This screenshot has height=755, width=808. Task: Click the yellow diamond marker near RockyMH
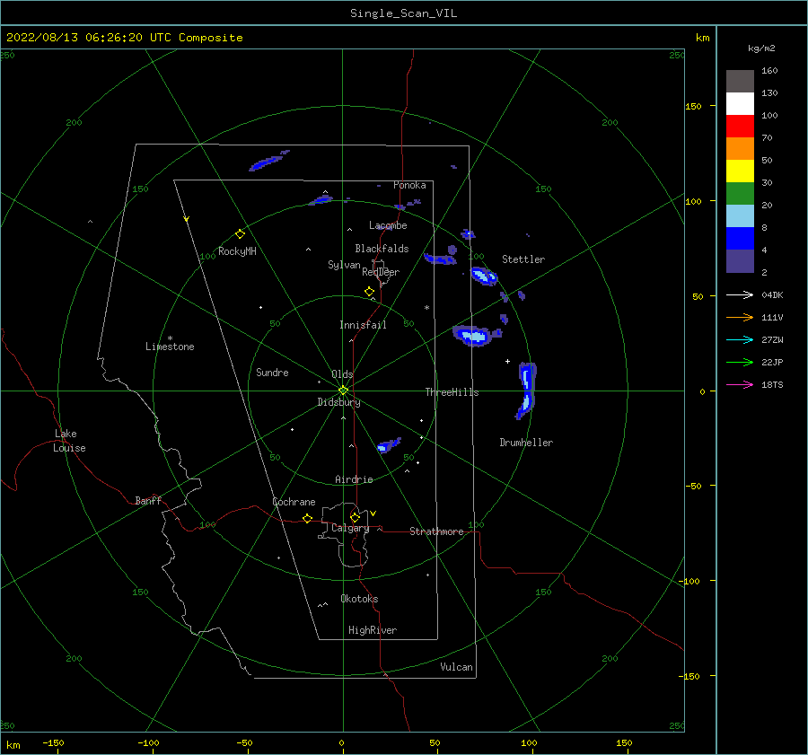(240, 234)
